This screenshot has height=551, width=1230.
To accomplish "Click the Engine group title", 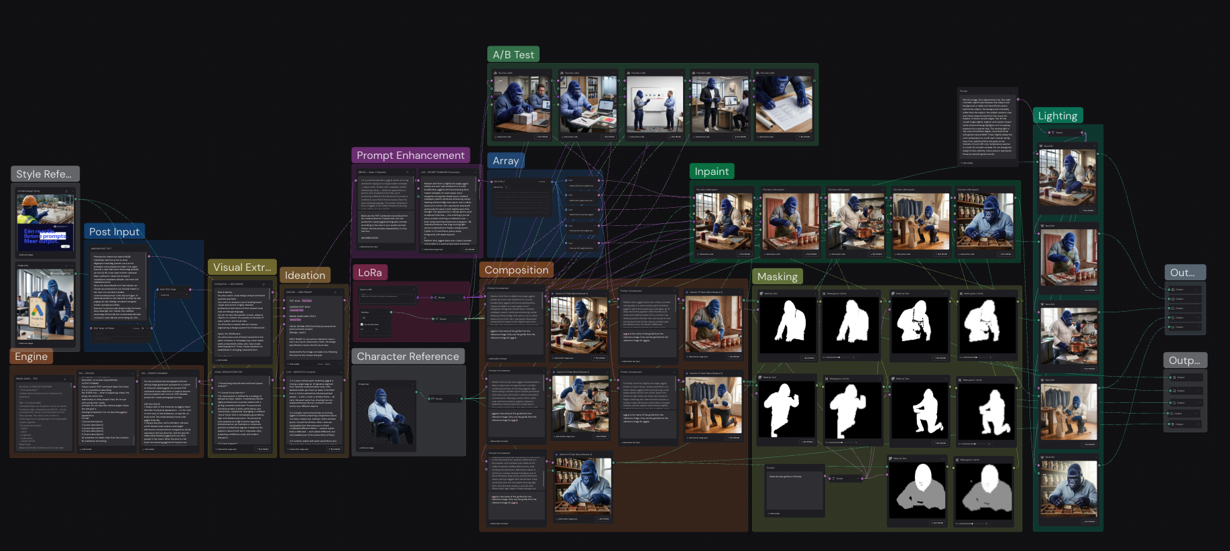I will click(x=31, y=356).
